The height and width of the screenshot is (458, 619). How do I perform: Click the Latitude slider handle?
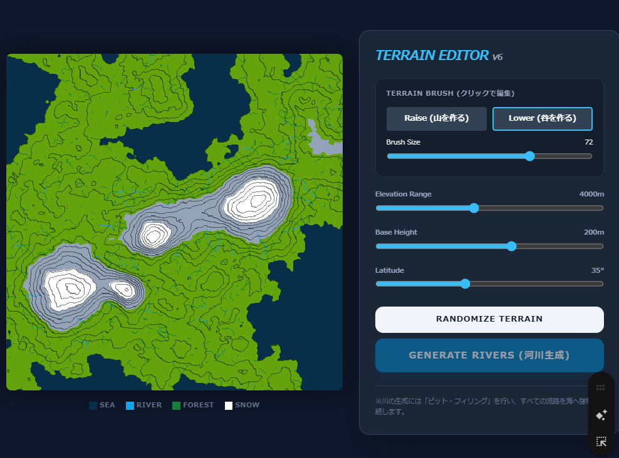[x=465, y=283]
